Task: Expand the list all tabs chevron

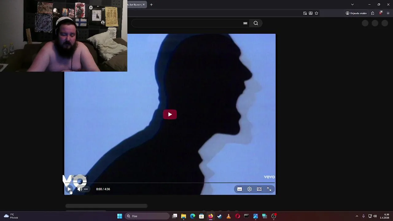Action: coord(352,5)
